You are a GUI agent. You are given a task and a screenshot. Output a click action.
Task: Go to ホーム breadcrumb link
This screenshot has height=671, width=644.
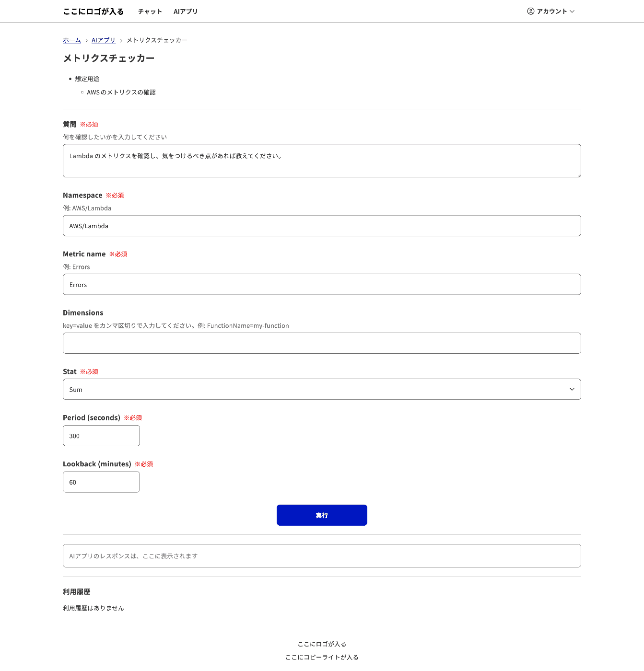[x=72, y=40]
